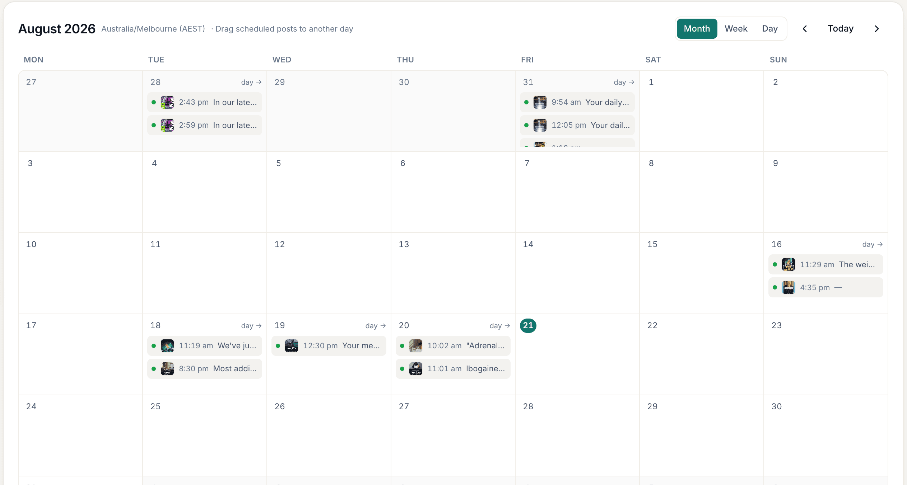Open the 8:30 pm post thumbnail

tap(167, 369)
